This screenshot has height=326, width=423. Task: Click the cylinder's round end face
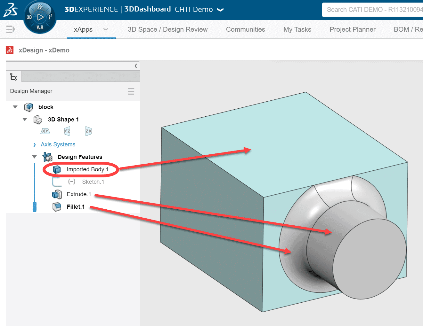(370, 259)
